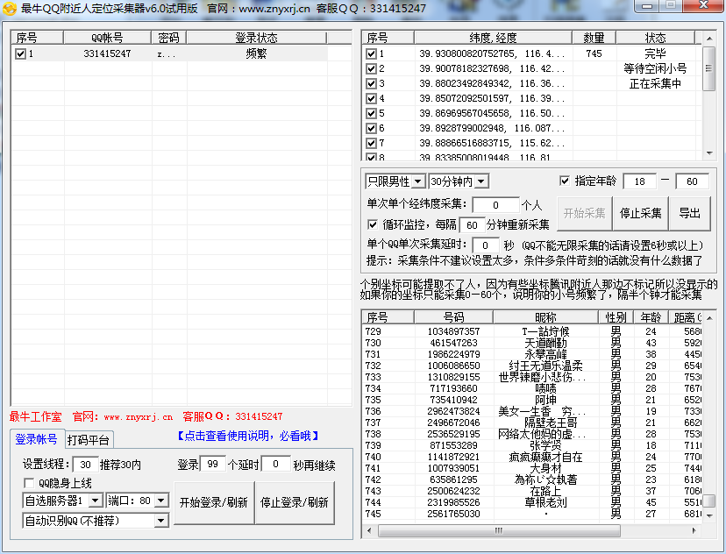Click the 延时 seconds field beside 秒再继续
Image resolution: width=726 pixels, height=554 pixels.
[275, 465]
